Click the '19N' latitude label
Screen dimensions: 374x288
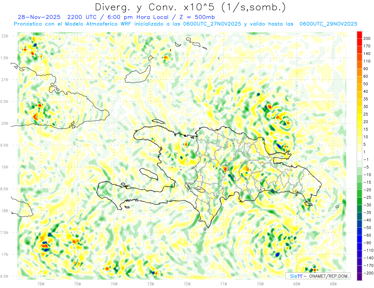coord(5,167)
